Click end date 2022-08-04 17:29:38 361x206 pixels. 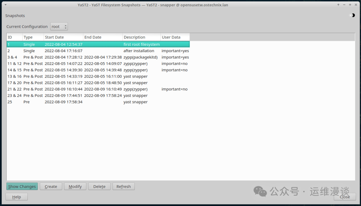point(103,57)
